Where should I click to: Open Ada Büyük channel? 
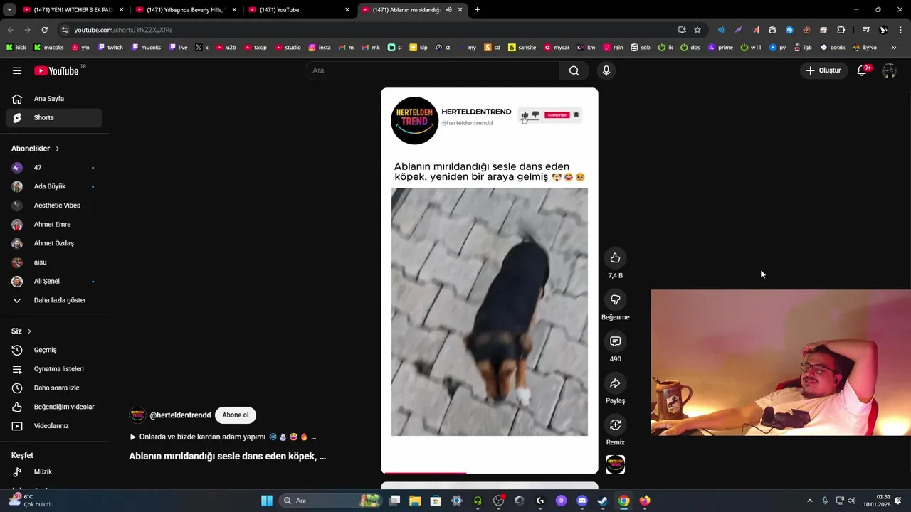(x=54, y=186)
